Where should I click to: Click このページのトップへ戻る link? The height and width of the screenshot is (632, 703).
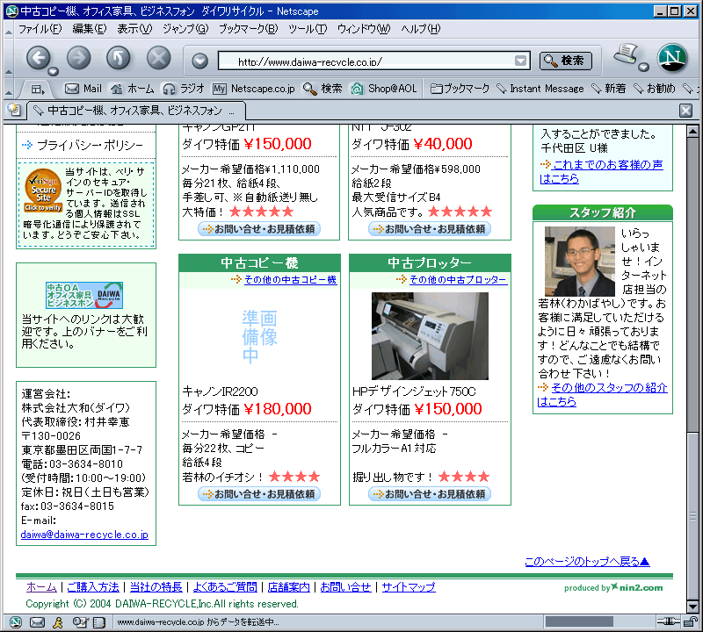(587, 561)
